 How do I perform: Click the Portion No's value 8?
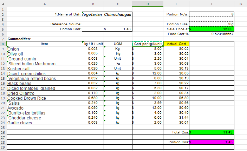212,14
